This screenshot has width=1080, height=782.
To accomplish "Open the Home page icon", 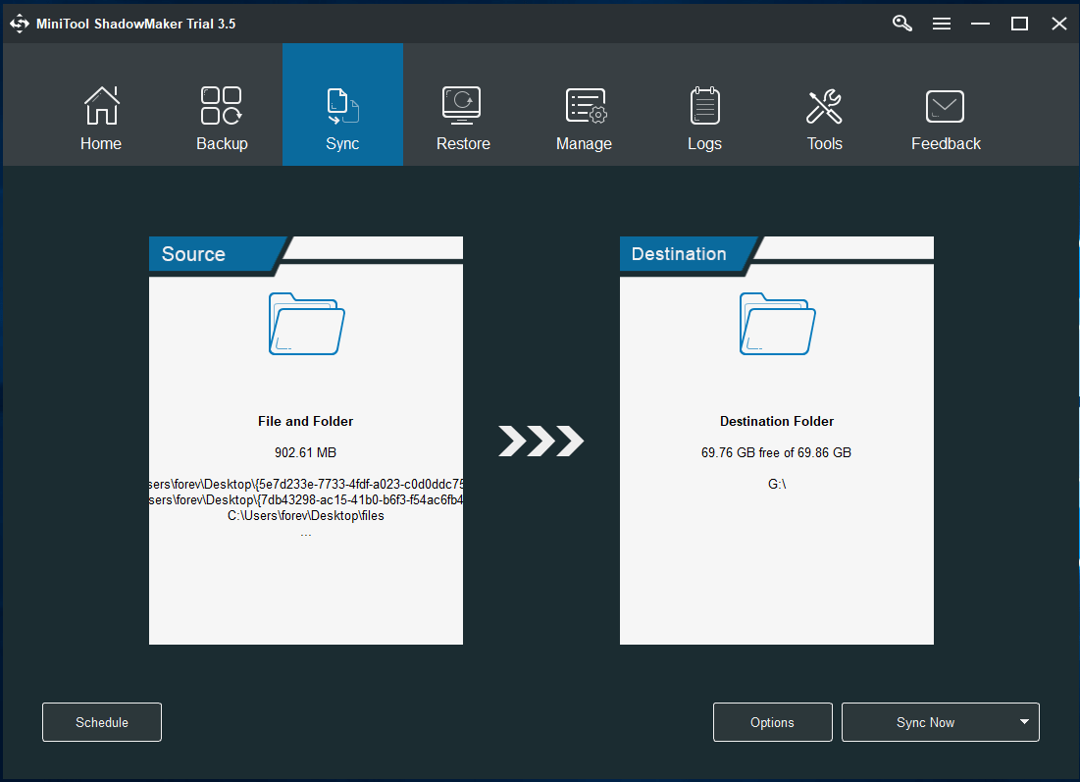I will point(101,106).
